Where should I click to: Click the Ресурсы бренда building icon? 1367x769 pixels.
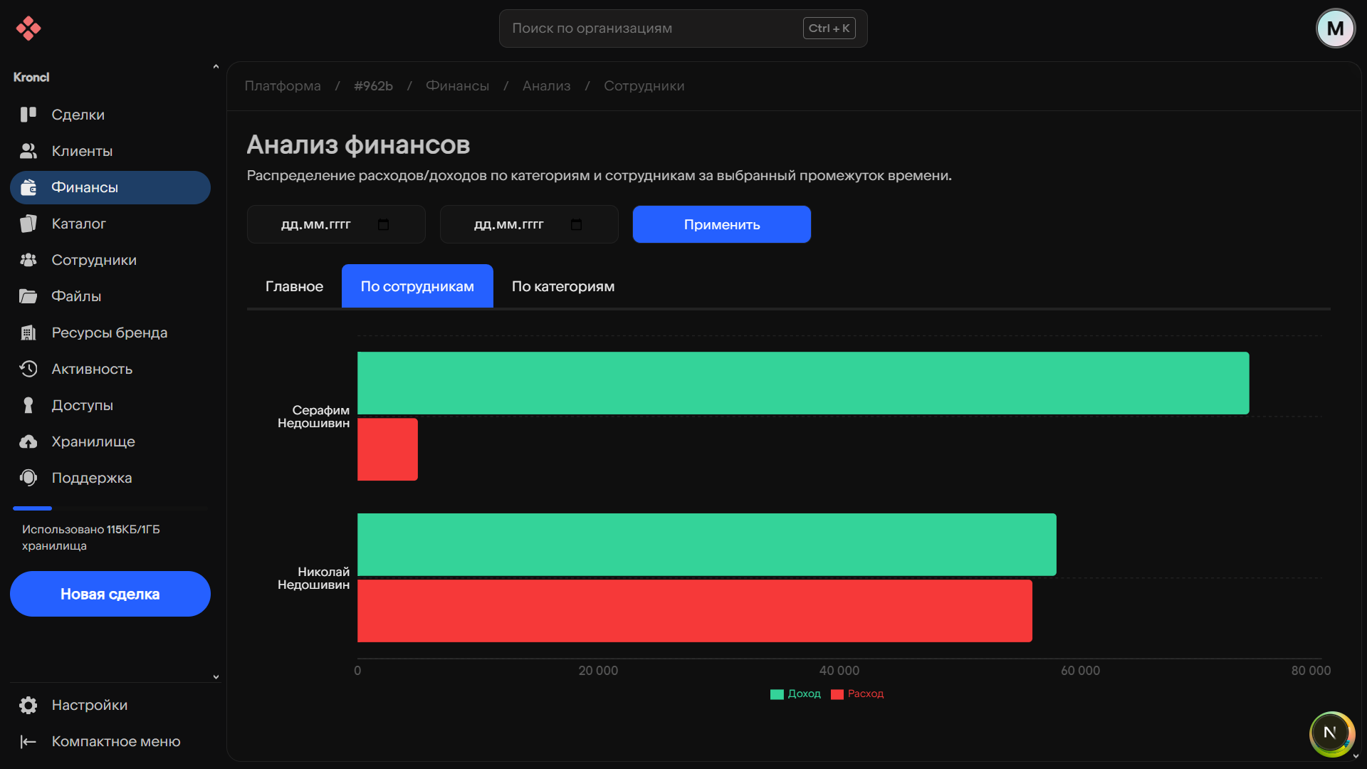(x=28, y=333)
